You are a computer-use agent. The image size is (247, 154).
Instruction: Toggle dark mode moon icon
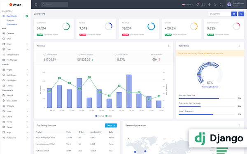click(x=215, y=5)
